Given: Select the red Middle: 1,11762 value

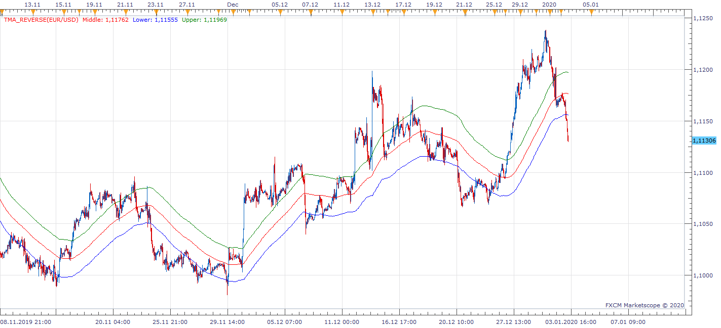Looking at the screenshot, I should (105, 20).
